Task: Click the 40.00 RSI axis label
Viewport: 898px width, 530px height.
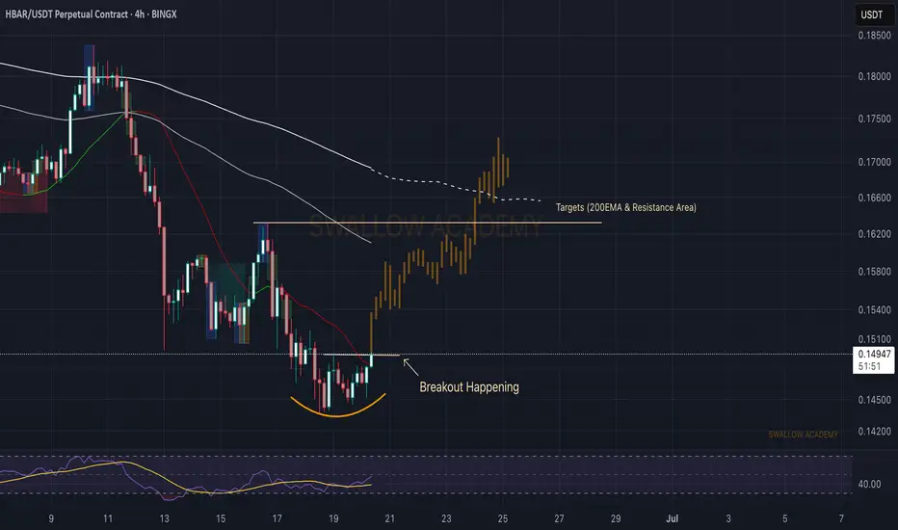Action: click(869, 484)
